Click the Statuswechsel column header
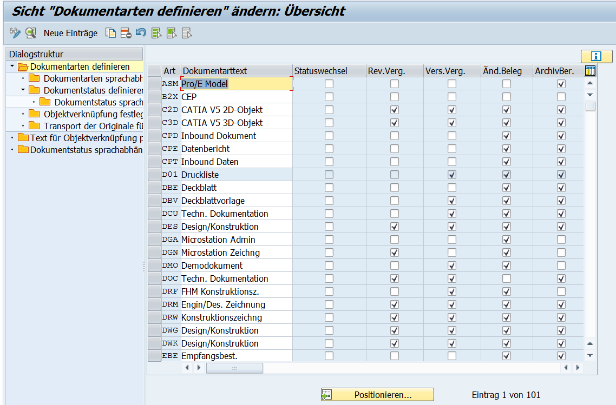The height and width of the screenshot is (405, 616). (x=329, y=71)
